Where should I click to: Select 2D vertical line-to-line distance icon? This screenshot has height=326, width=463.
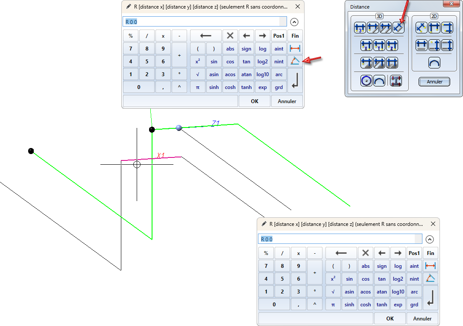pos(447,45)
